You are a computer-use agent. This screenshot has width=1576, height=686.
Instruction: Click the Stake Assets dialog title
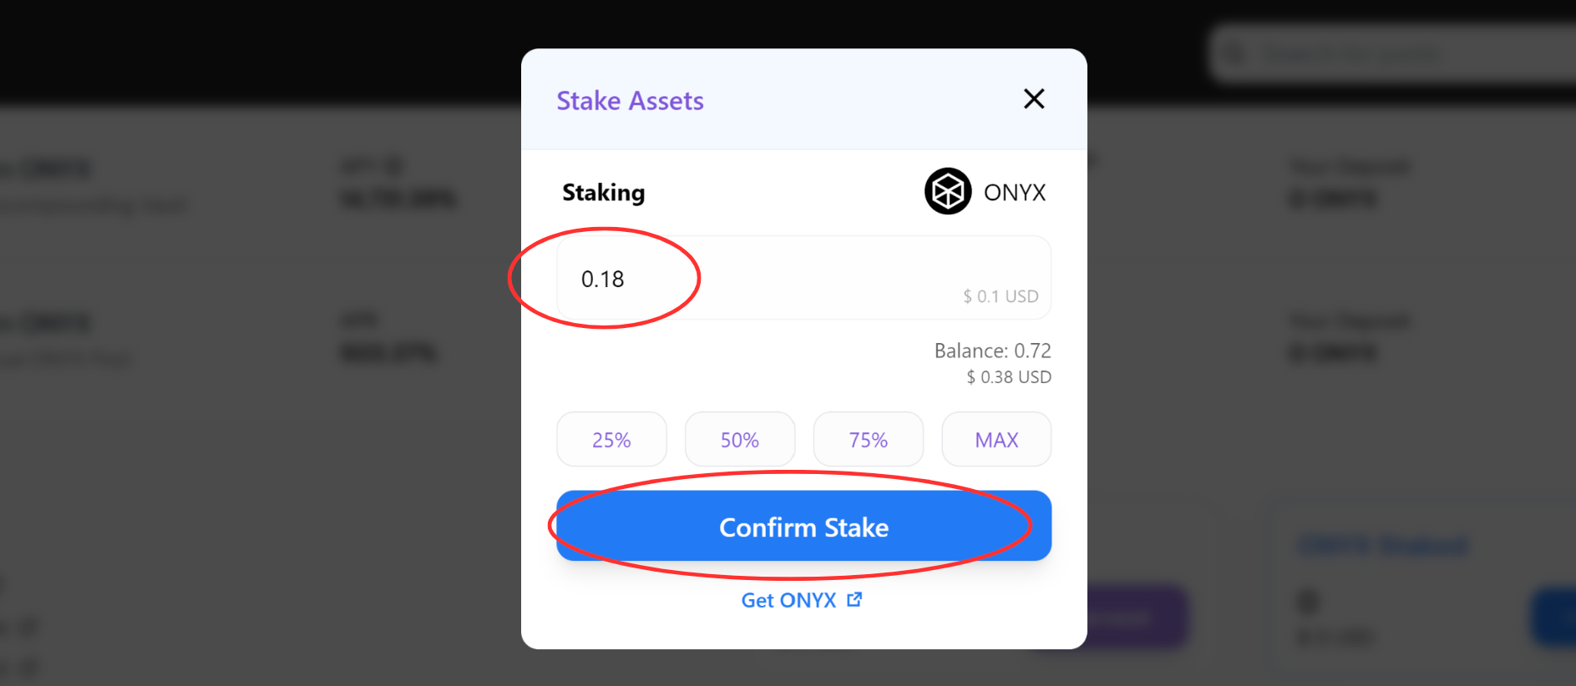[x=630, y=101]
